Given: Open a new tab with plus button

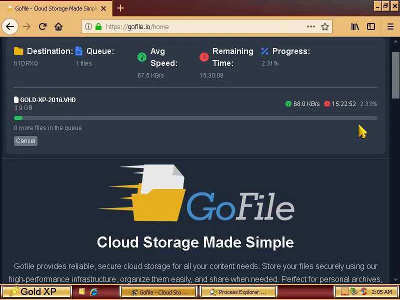Looking at the screenshot, I should 120,8.
